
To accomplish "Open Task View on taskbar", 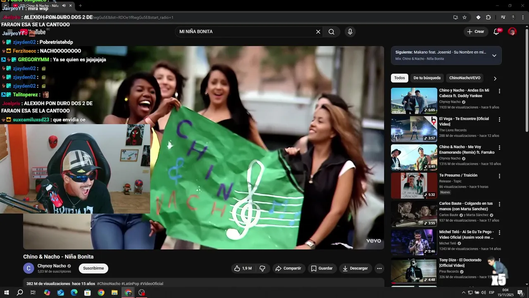I will pos(33,293).
